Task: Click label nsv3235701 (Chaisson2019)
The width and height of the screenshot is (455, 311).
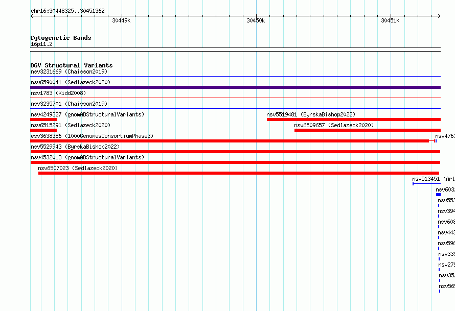Action: [69, 104]
